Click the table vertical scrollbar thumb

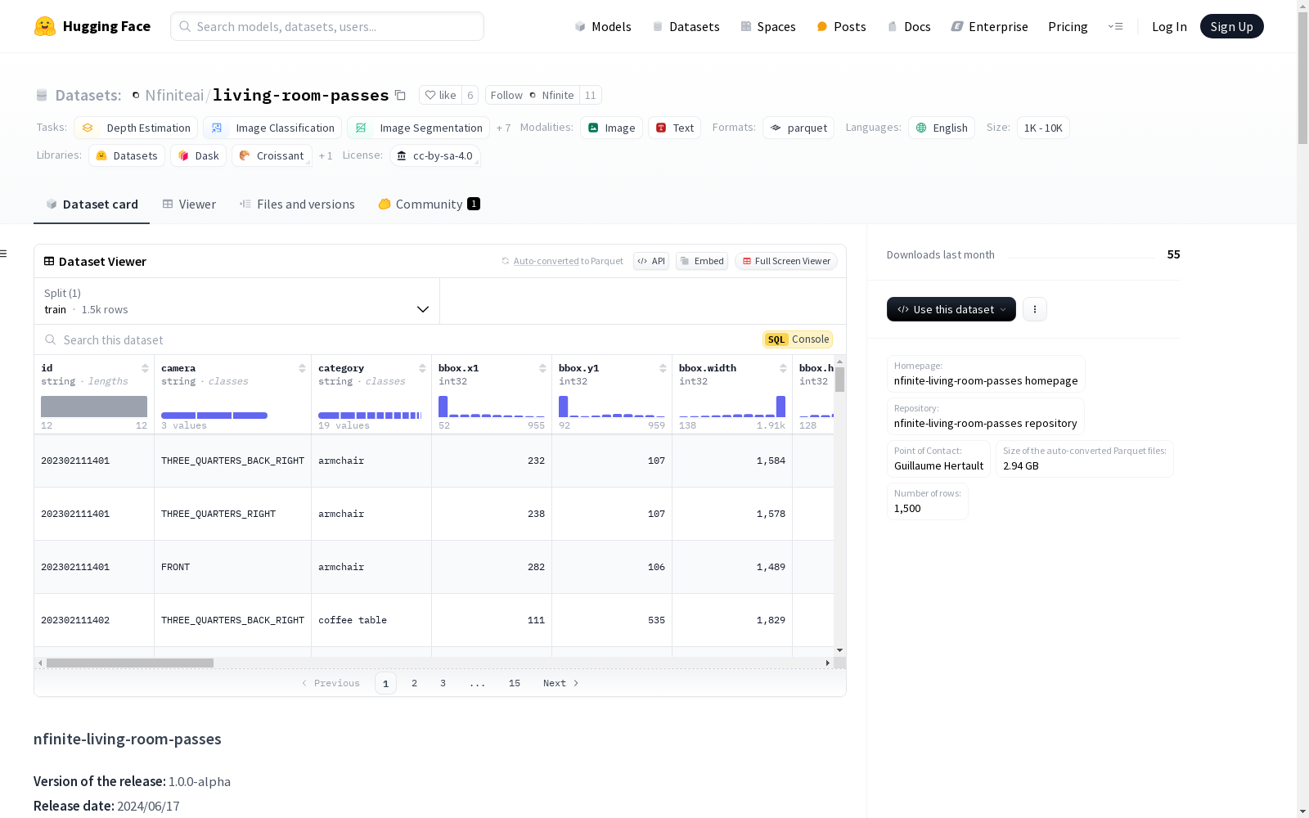pos(839,380)
